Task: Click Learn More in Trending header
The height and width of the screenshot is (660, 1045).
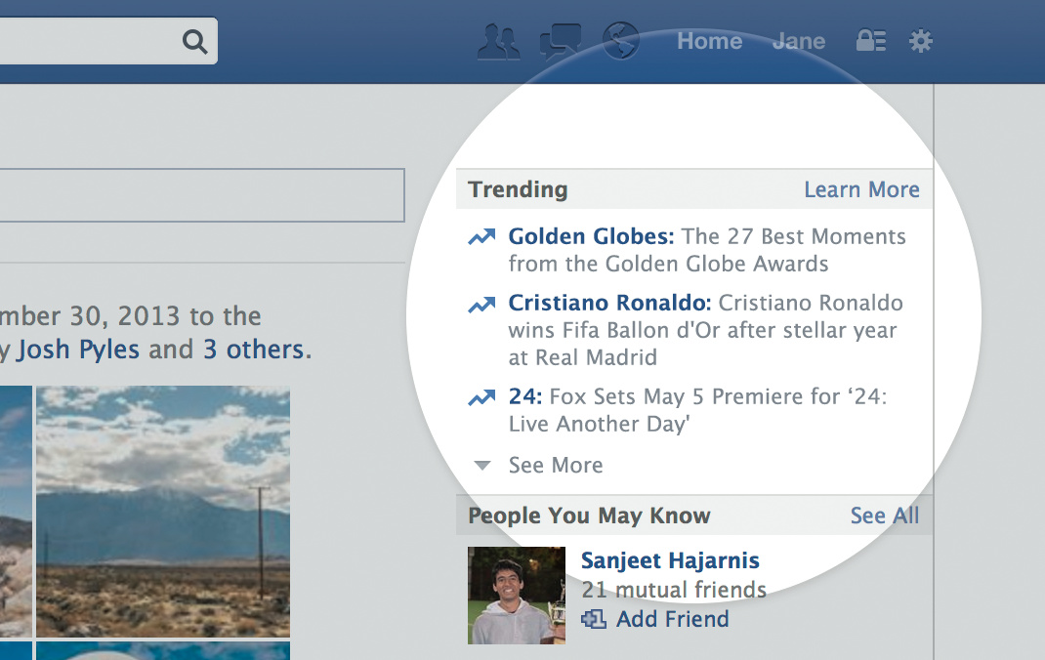Action: [861, 189]
